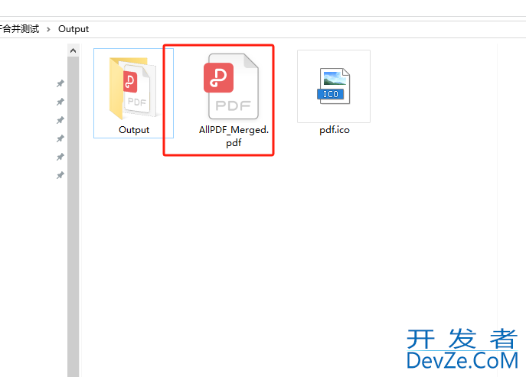Select the pdf.ico file thumbnail
The width and height of the screenshot is (526, 377).
tap(334, 86)
